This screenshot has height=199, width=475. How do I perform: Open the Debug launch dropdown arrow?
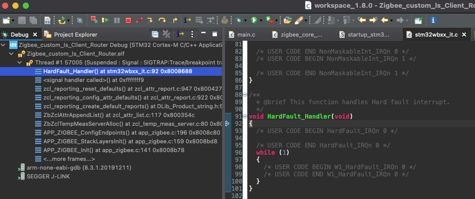point(245,21)
